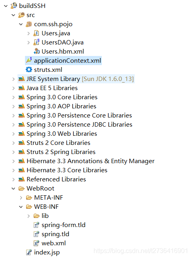
Task: Expand Hibernate 3.3 Core Libraries
Action: (13, 170)
